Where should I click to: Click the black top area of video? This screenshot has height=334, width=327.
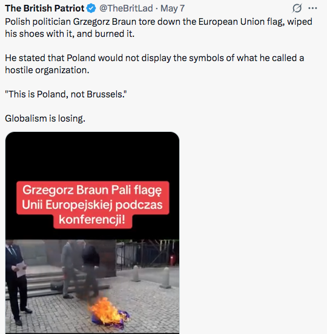click(92, 157)
